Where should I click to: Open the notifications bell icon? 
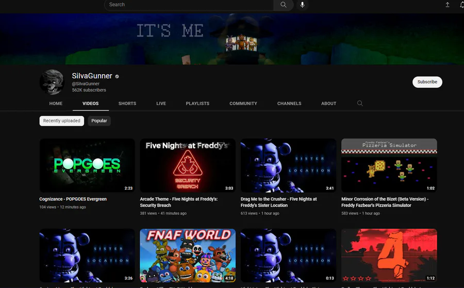tap(462, 5)
